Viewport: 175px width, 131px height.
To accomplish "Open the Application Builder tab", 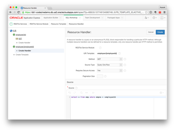I will (51, 18).
